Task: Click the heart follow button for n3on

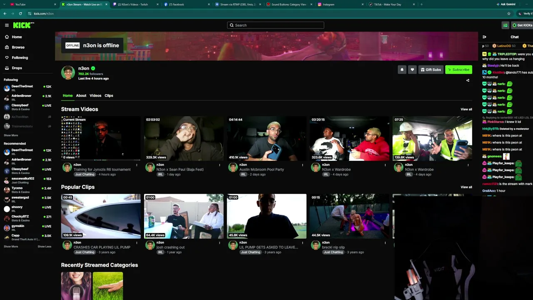Action: pos(412,70)
